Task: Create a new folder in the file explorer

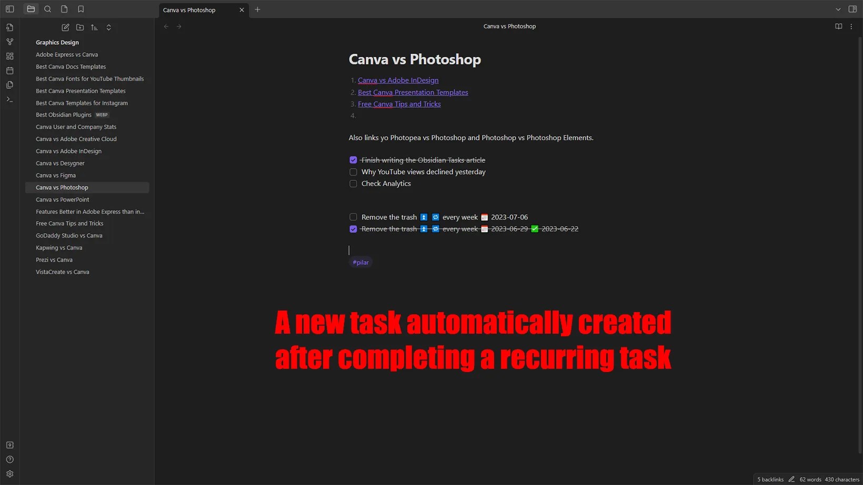Action: [x=80, y=27]
